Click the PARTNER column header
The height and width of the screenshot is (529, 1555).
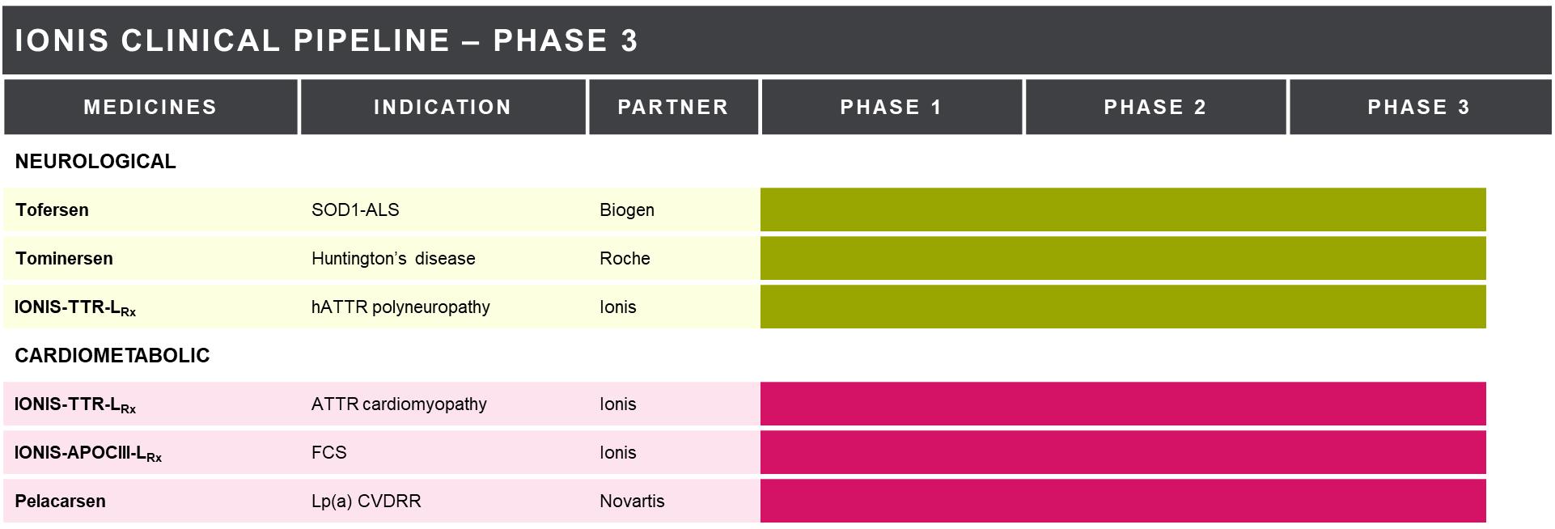pyautogui.click(x=673, y=107)
